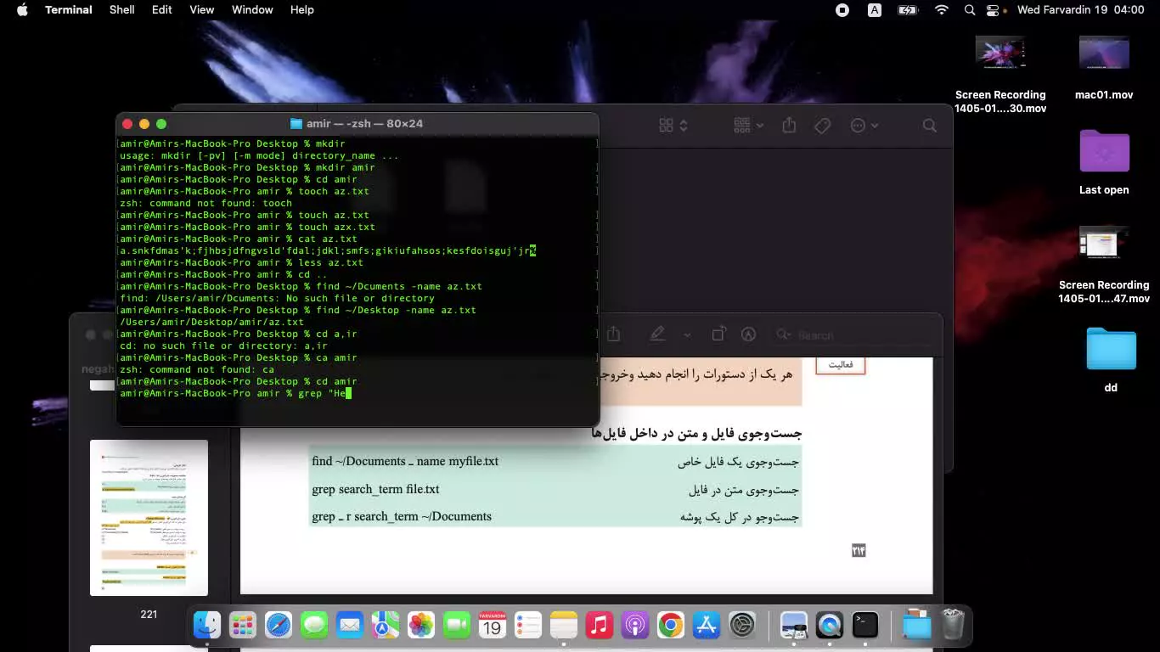
Task: Open the Photos app in Dock
Action: coord(421,626)
